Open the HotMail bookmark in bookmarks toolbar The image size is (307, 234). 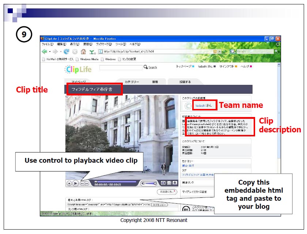[58, 59]
